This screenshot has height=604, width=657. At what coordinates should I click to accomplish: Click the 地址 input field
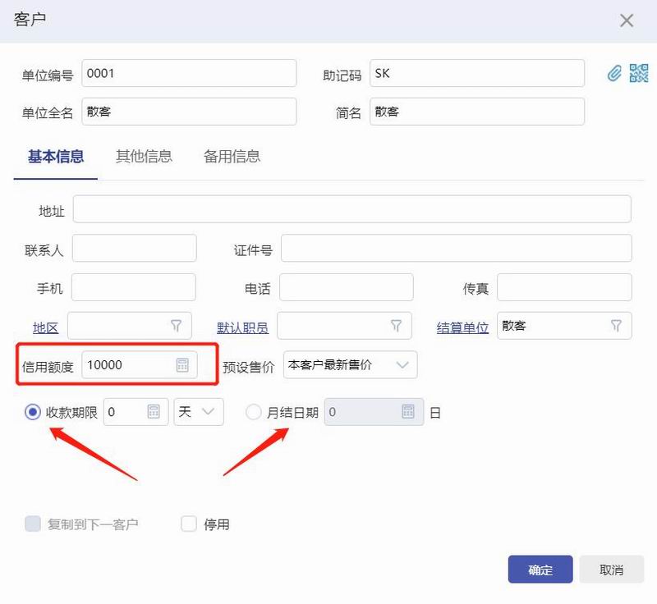tap(351, 209)
